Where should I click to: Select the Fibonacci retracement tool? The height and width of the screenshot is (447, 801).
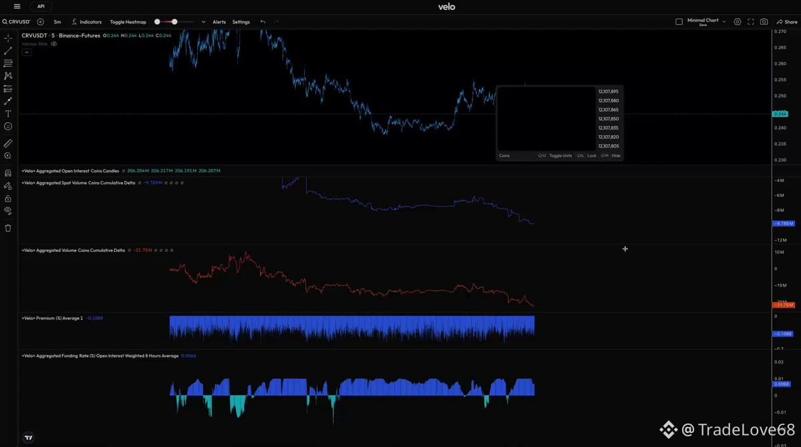click(8, 63)
